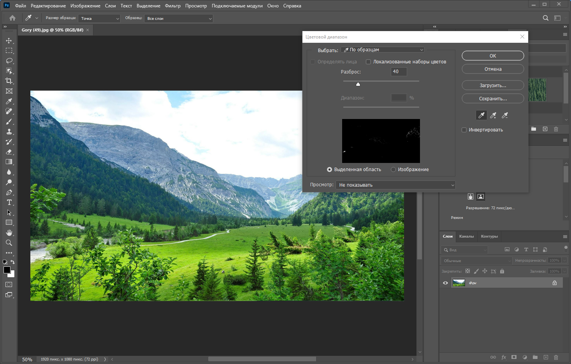Open the Размер образца dropdown Точка
The image size is (571, 364).
pyautogui.click(x=99, y=18)
